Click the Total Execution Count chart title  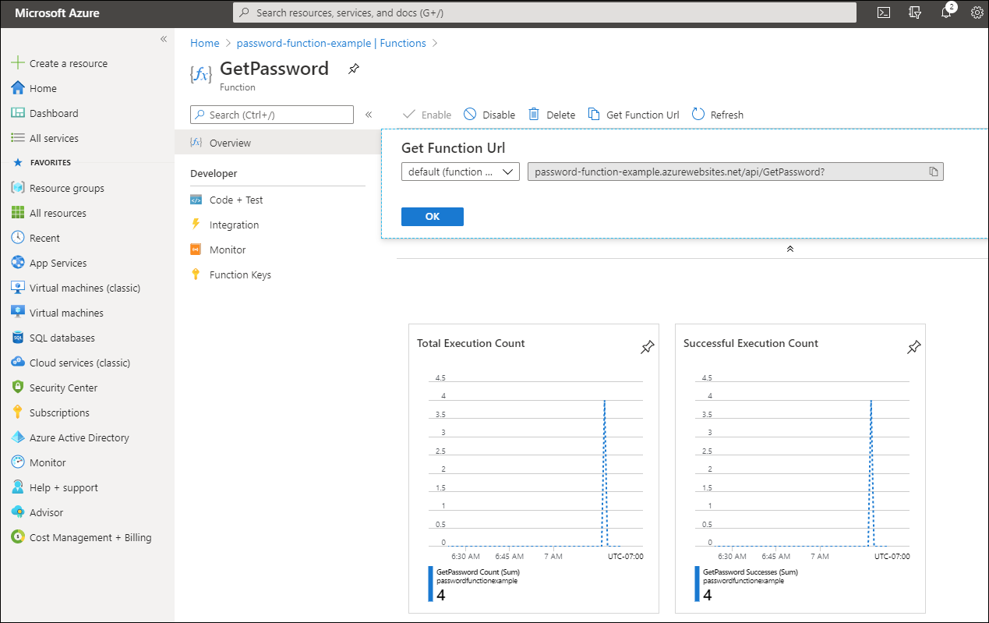(471, 343)
